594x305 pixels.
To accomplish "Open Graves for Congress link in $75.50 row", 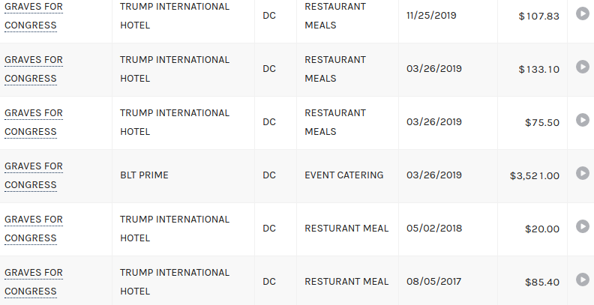I will coord(33,122).
